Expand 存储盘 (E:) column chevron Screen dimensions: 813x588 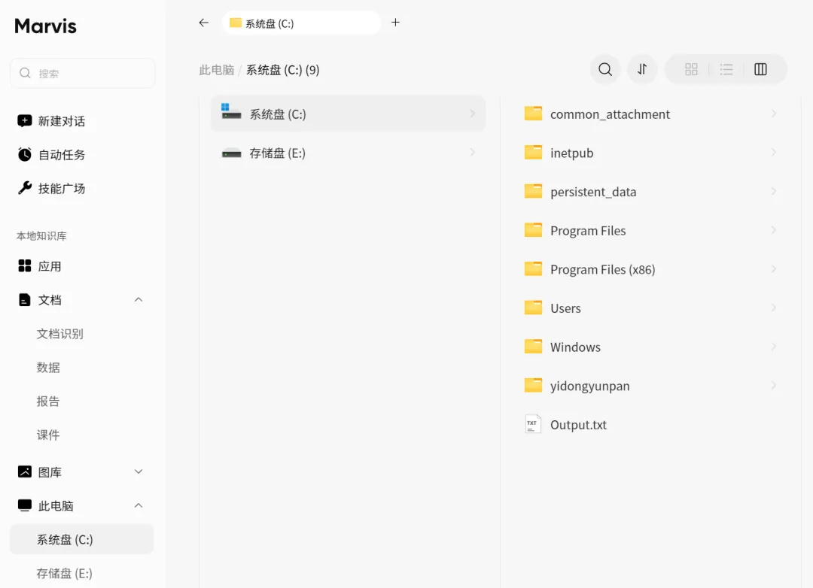(x=472, y=153)
